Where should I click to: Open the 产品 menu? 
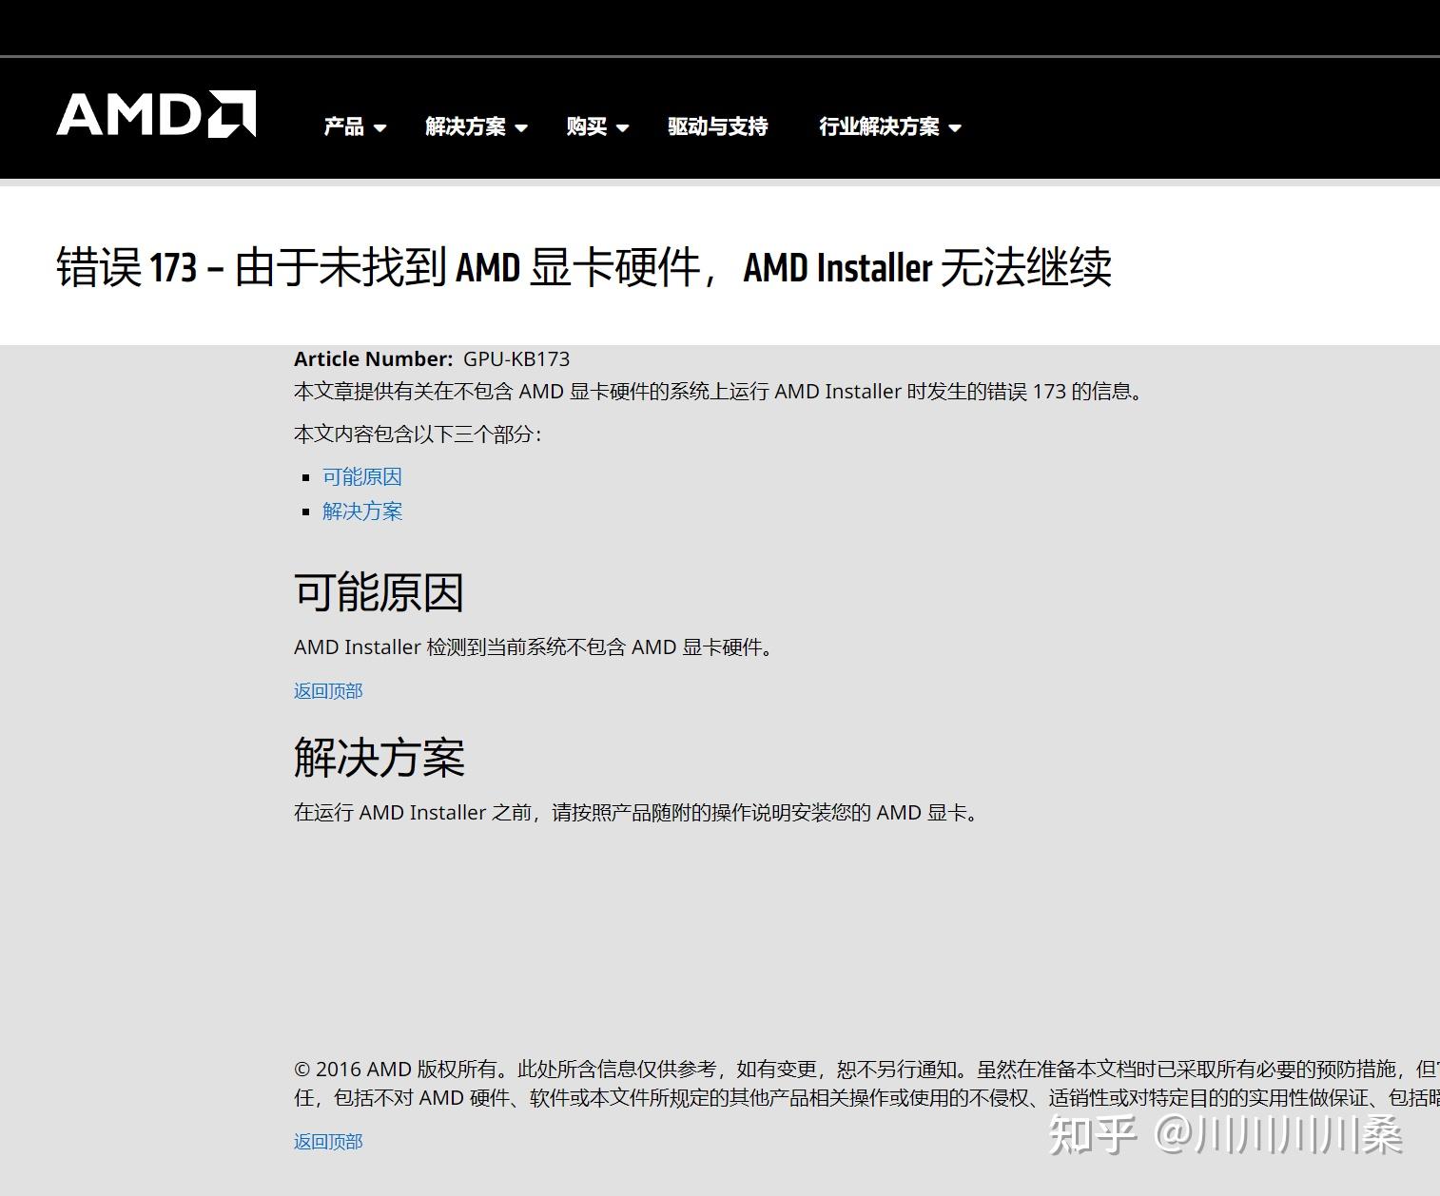click(344, 125)
